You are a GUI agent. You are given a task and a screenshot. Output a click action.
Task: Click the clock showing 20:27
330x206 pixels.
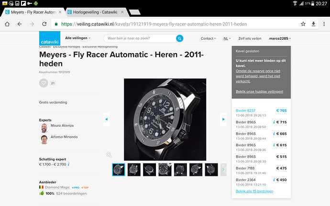click(321, 3)
